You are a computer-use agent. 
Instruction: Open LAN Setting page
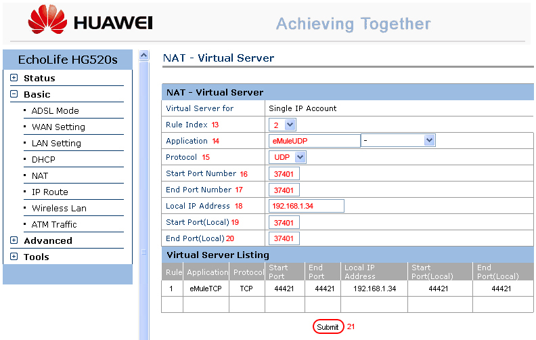tap(56, 144)
